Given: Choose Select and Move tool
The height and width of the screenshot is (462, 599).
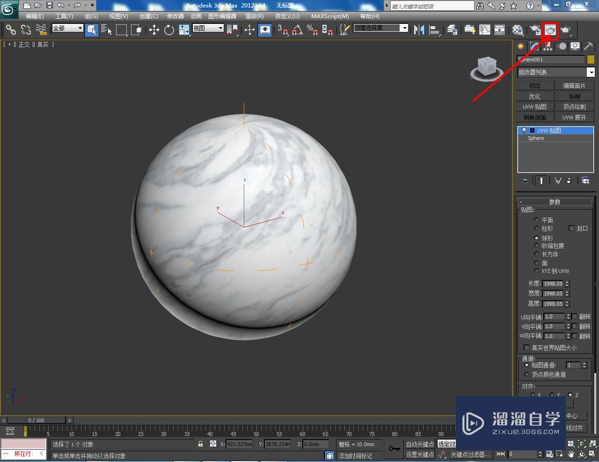Looking at the screenshot, I should (154, 30).
